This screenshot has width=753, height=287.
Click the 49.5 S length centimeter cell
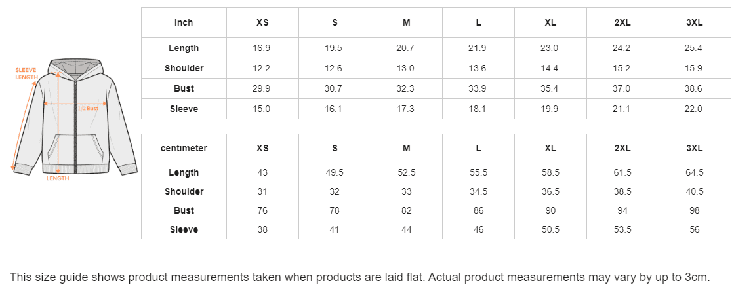[335, 172]
